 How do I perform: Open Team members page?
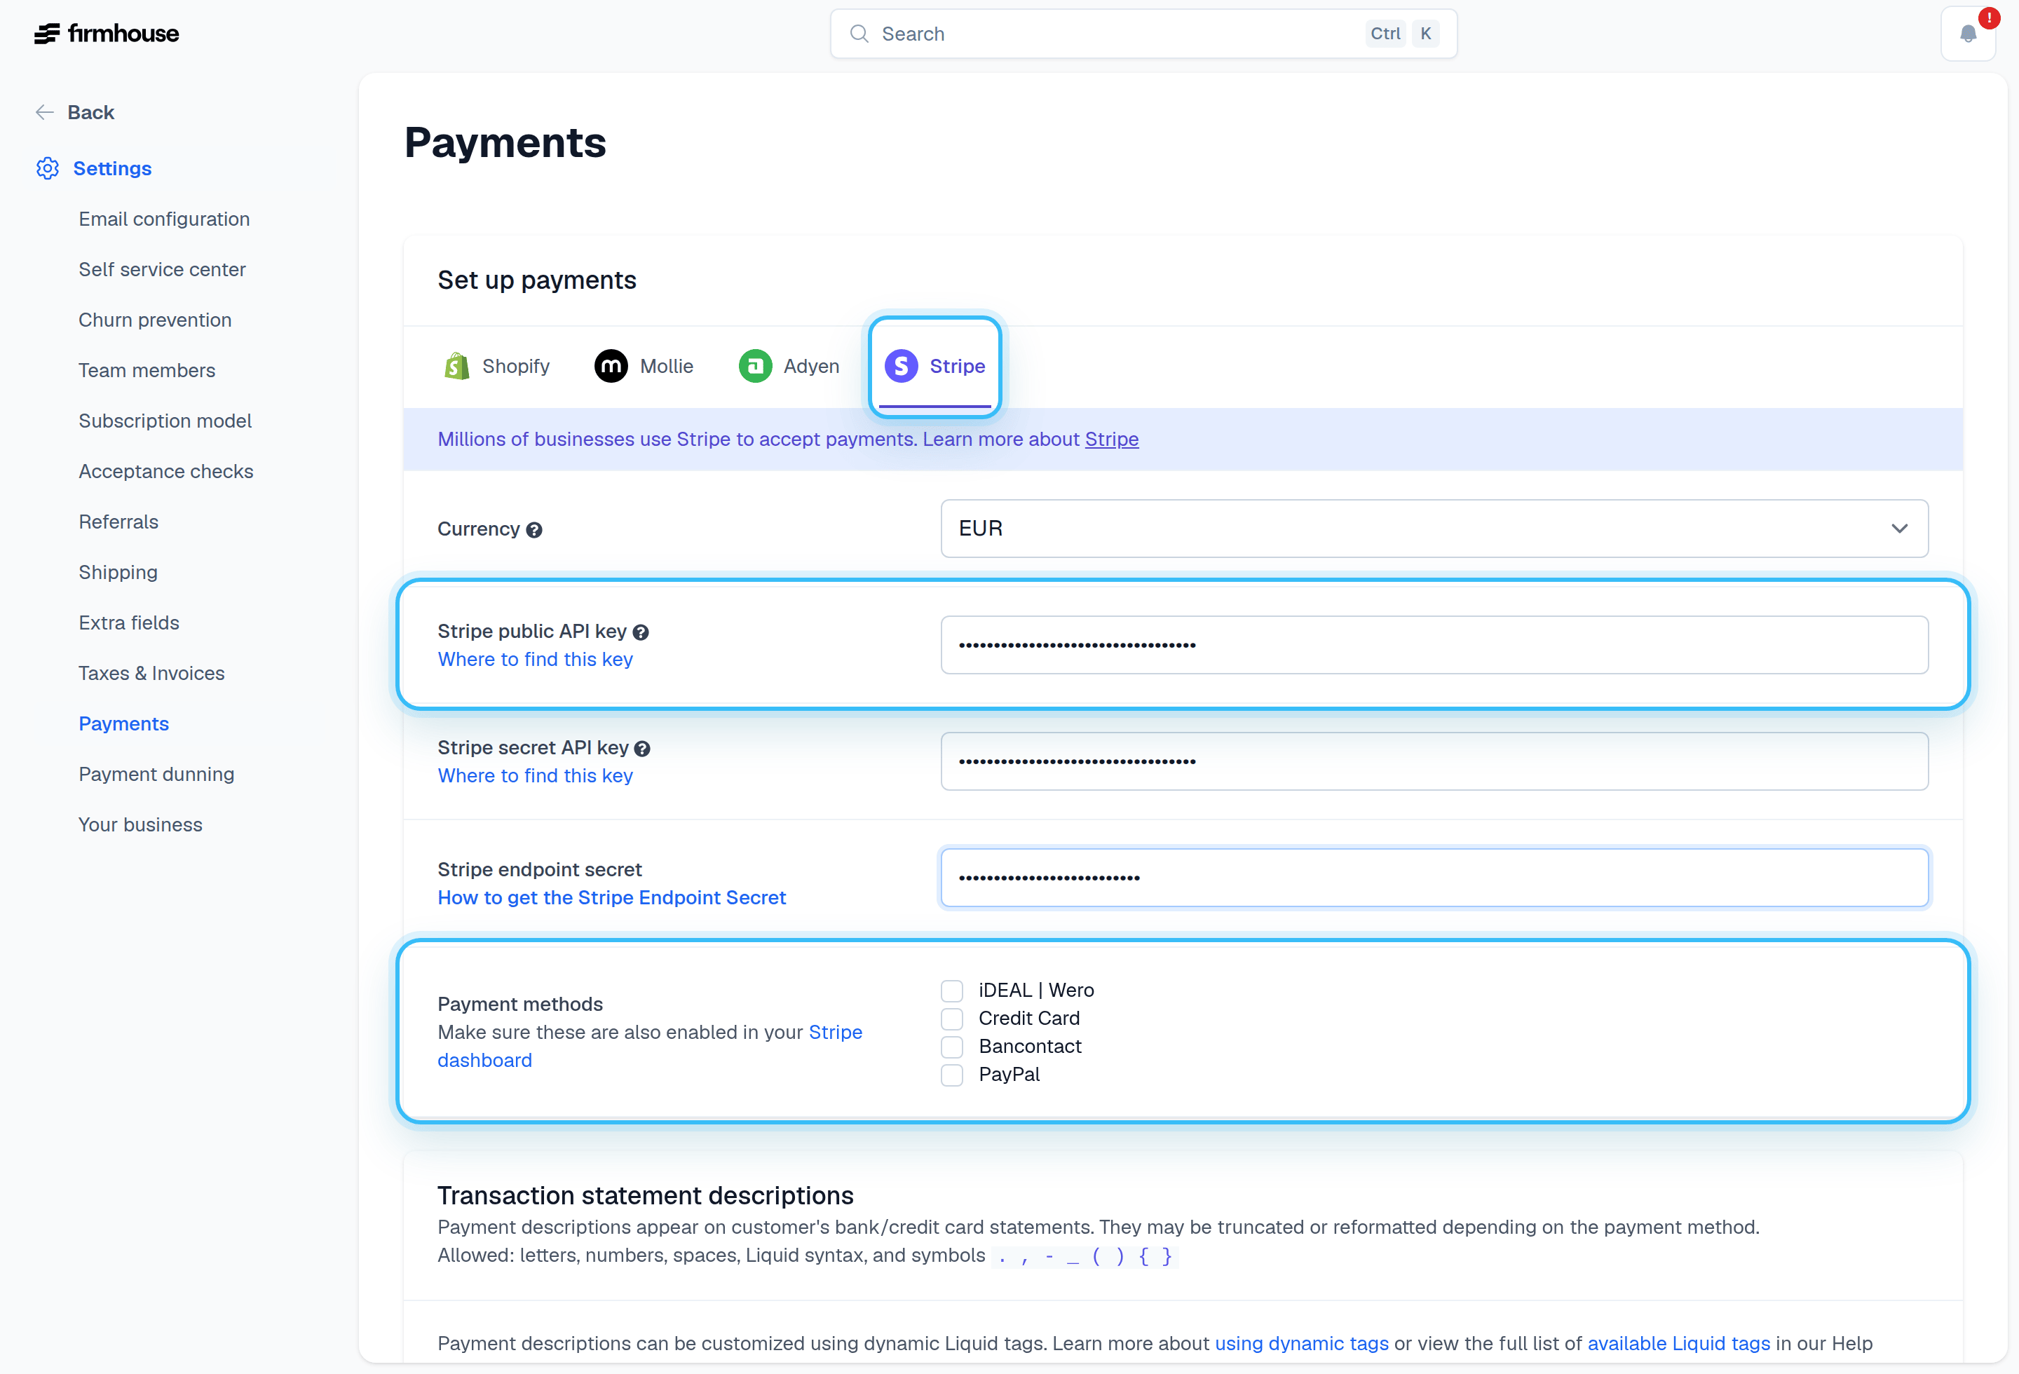[147, 370]
